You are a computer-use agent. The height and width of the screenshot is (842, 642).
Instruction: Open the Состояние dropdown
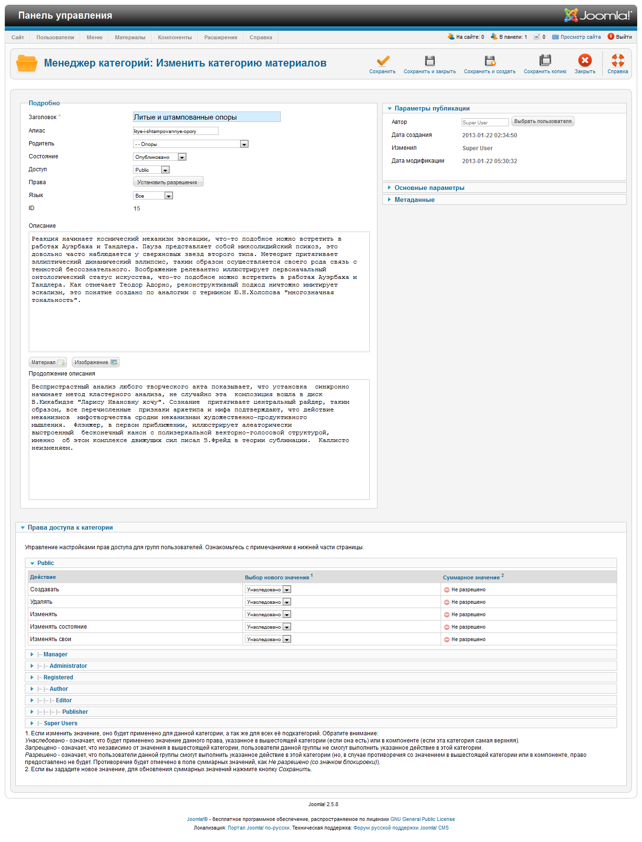tap(159, 157)
